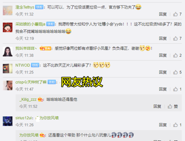The image size is (185, 141).
Task: Click sirius12ui's dark blue avatar
Action: 8,121
